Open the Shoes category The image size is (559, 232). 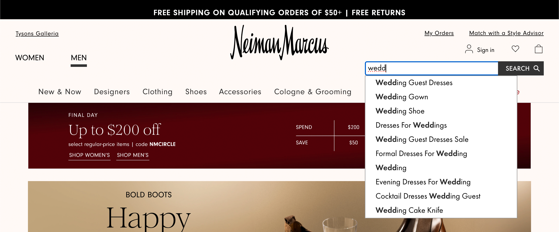coord(196,92)
